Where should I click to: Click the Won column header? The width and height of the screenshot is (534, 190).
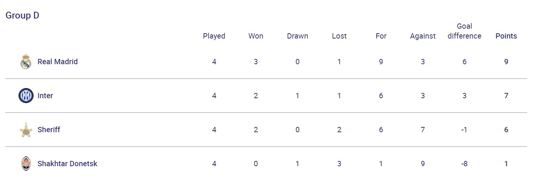[255, 36]
